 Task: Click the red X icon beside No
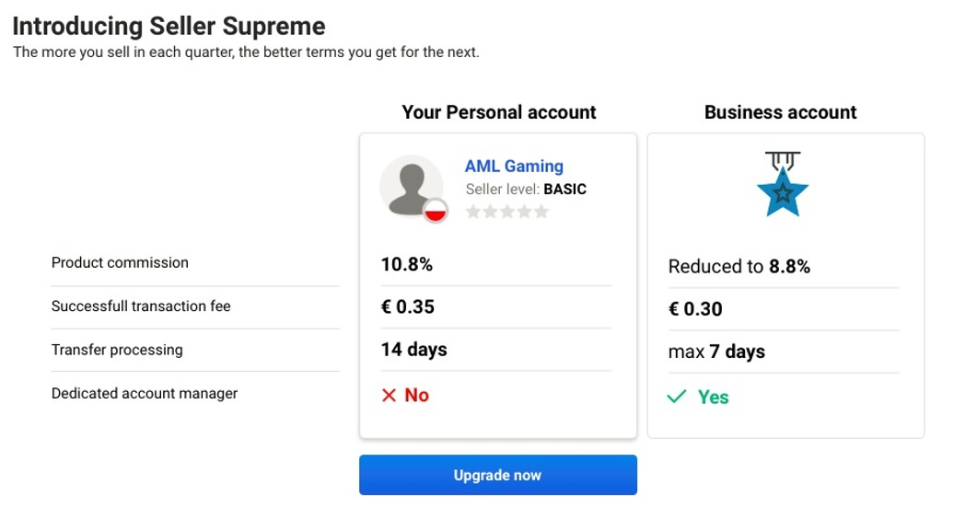point(389,396)
